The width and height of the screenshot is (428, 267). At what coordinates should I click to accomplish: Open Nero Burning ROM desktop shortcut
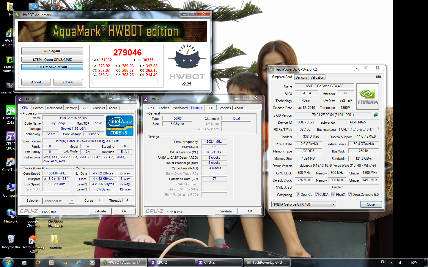(x=33, y=244)
